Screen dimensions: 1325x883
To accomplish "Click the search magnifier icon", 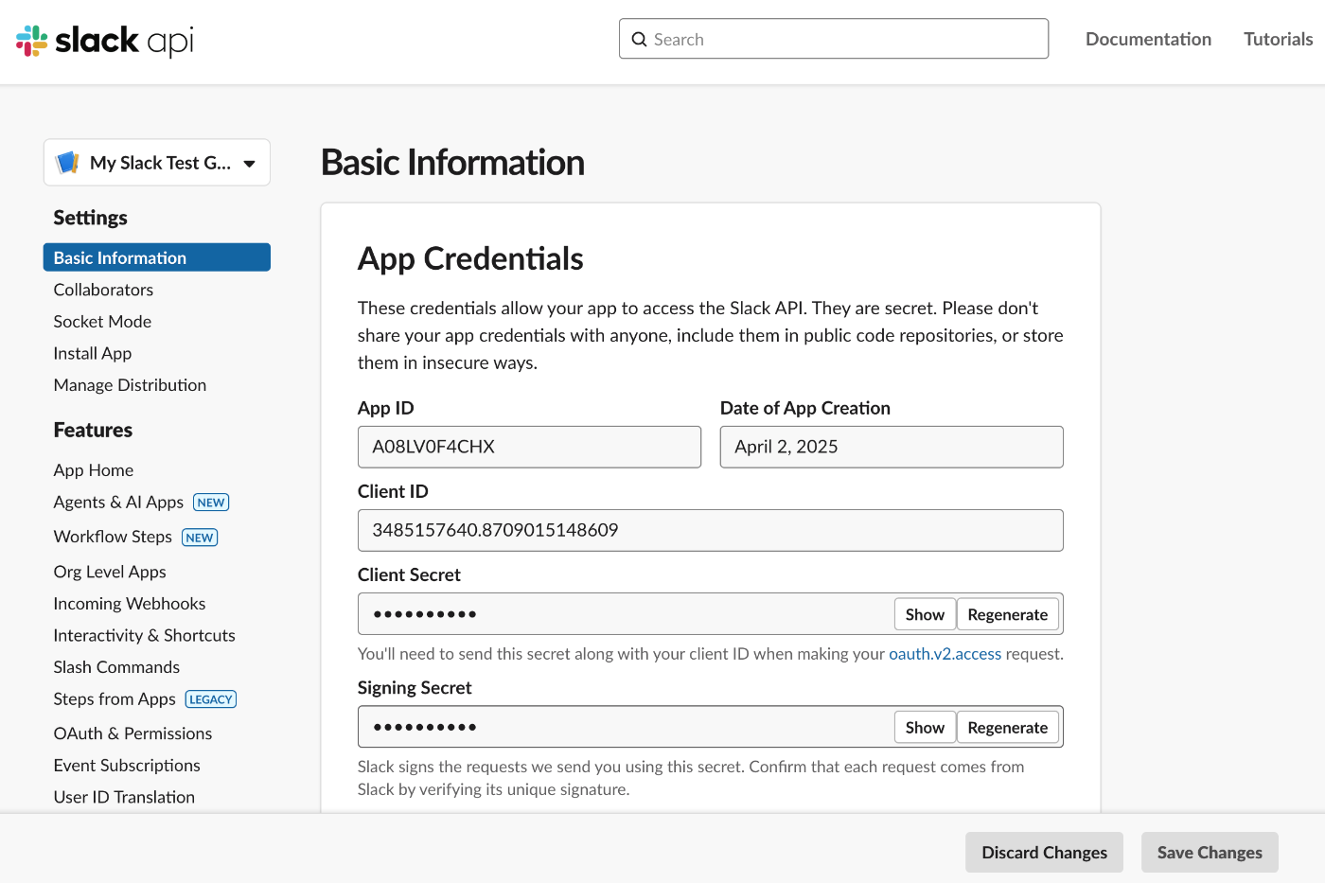I will coord(640,40).
